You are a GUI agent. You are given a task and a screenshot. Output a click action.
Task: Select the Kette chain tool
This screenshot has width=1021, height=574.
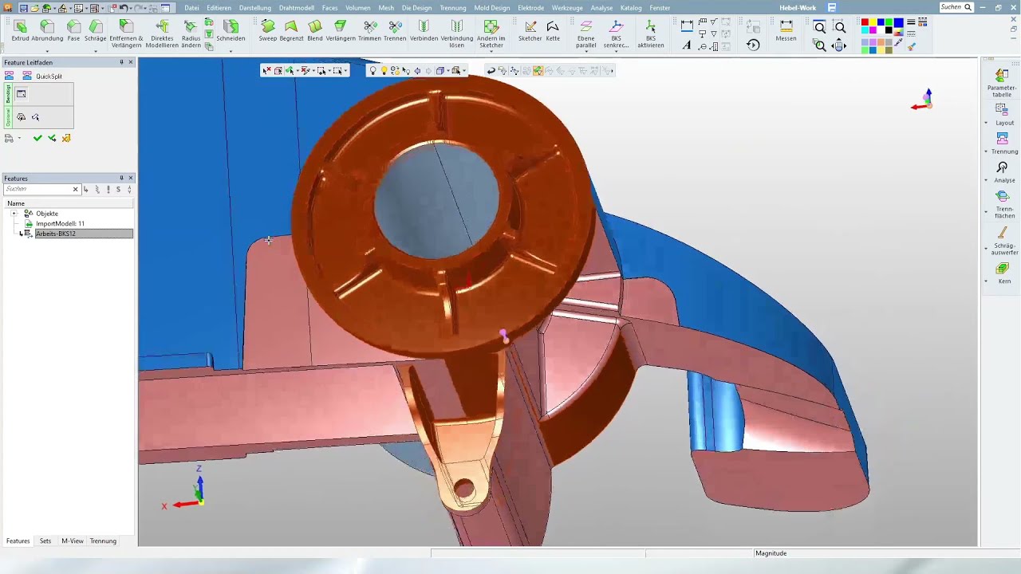coord(553,31)
